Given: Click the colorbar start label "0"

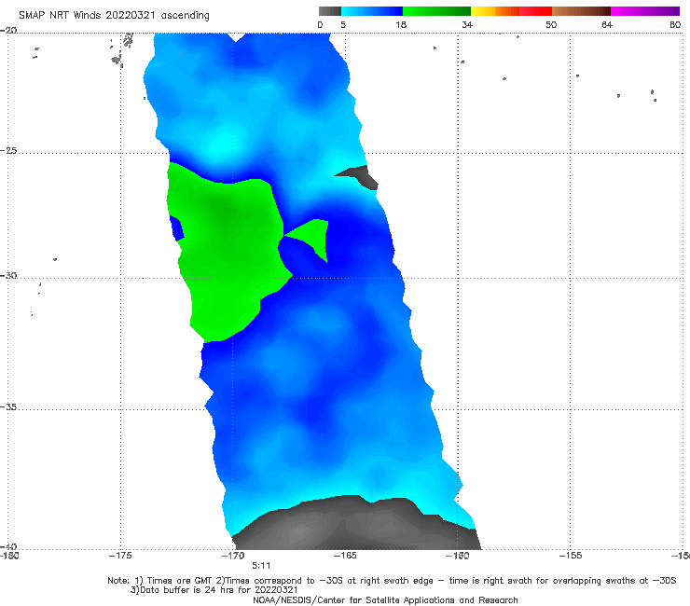Looking at the screenshot, I should click(x=320, y=25).
